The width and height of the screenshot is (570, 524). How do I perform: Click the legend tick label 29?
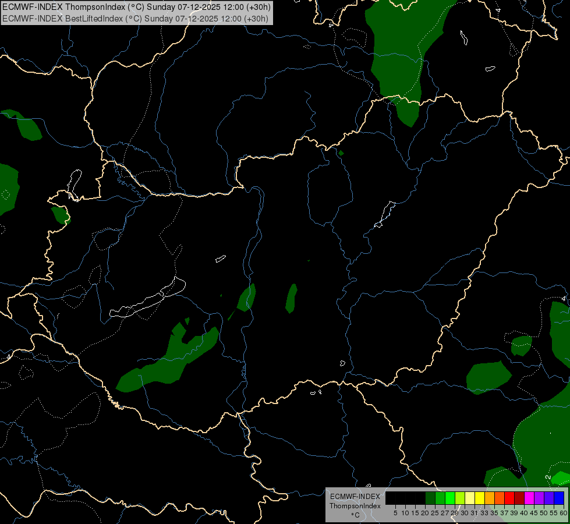pyautogui.click(x=455, y=513)
